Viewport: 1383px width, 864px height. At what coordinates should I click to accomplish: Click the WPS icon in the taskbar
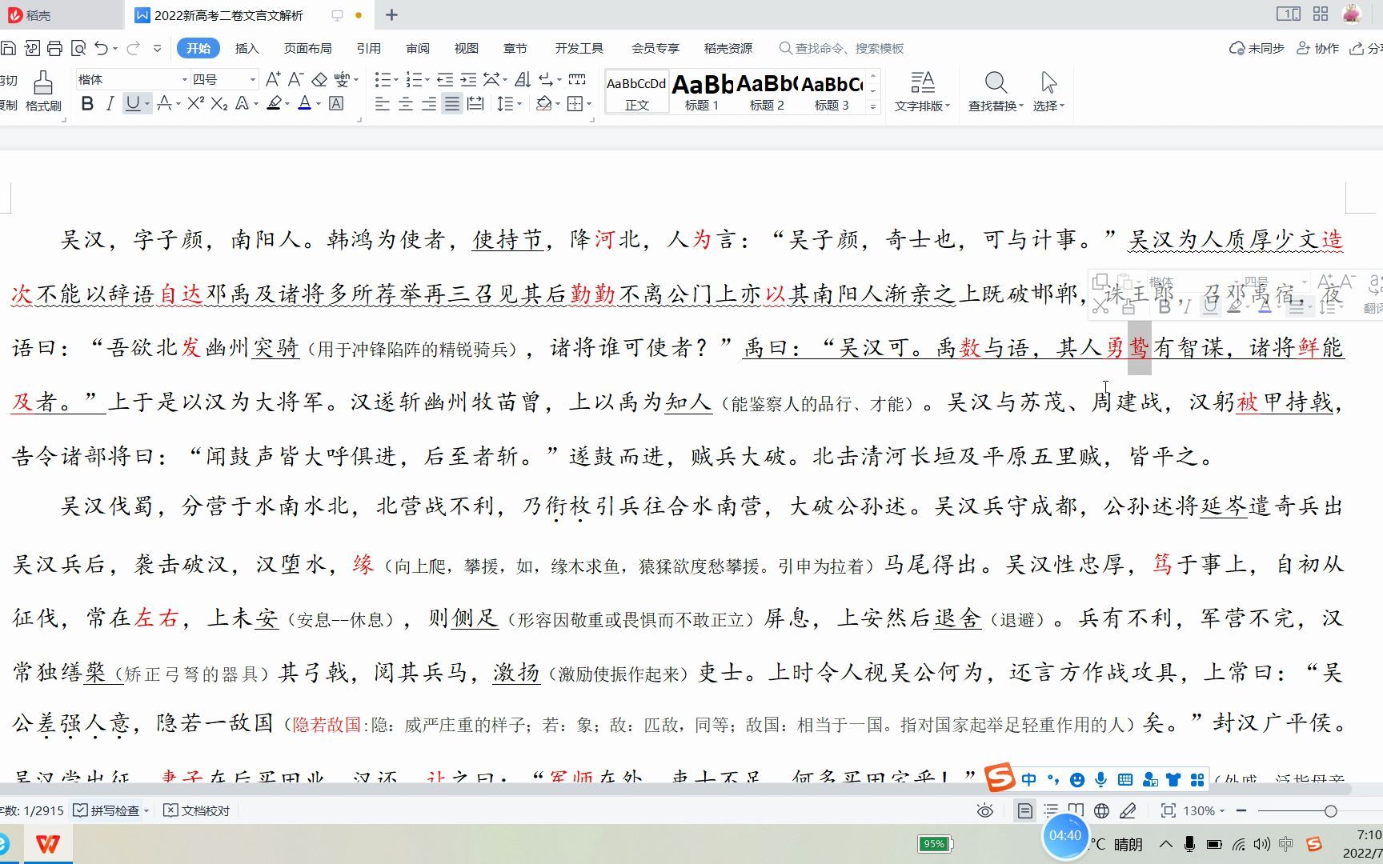coord(48,844)
